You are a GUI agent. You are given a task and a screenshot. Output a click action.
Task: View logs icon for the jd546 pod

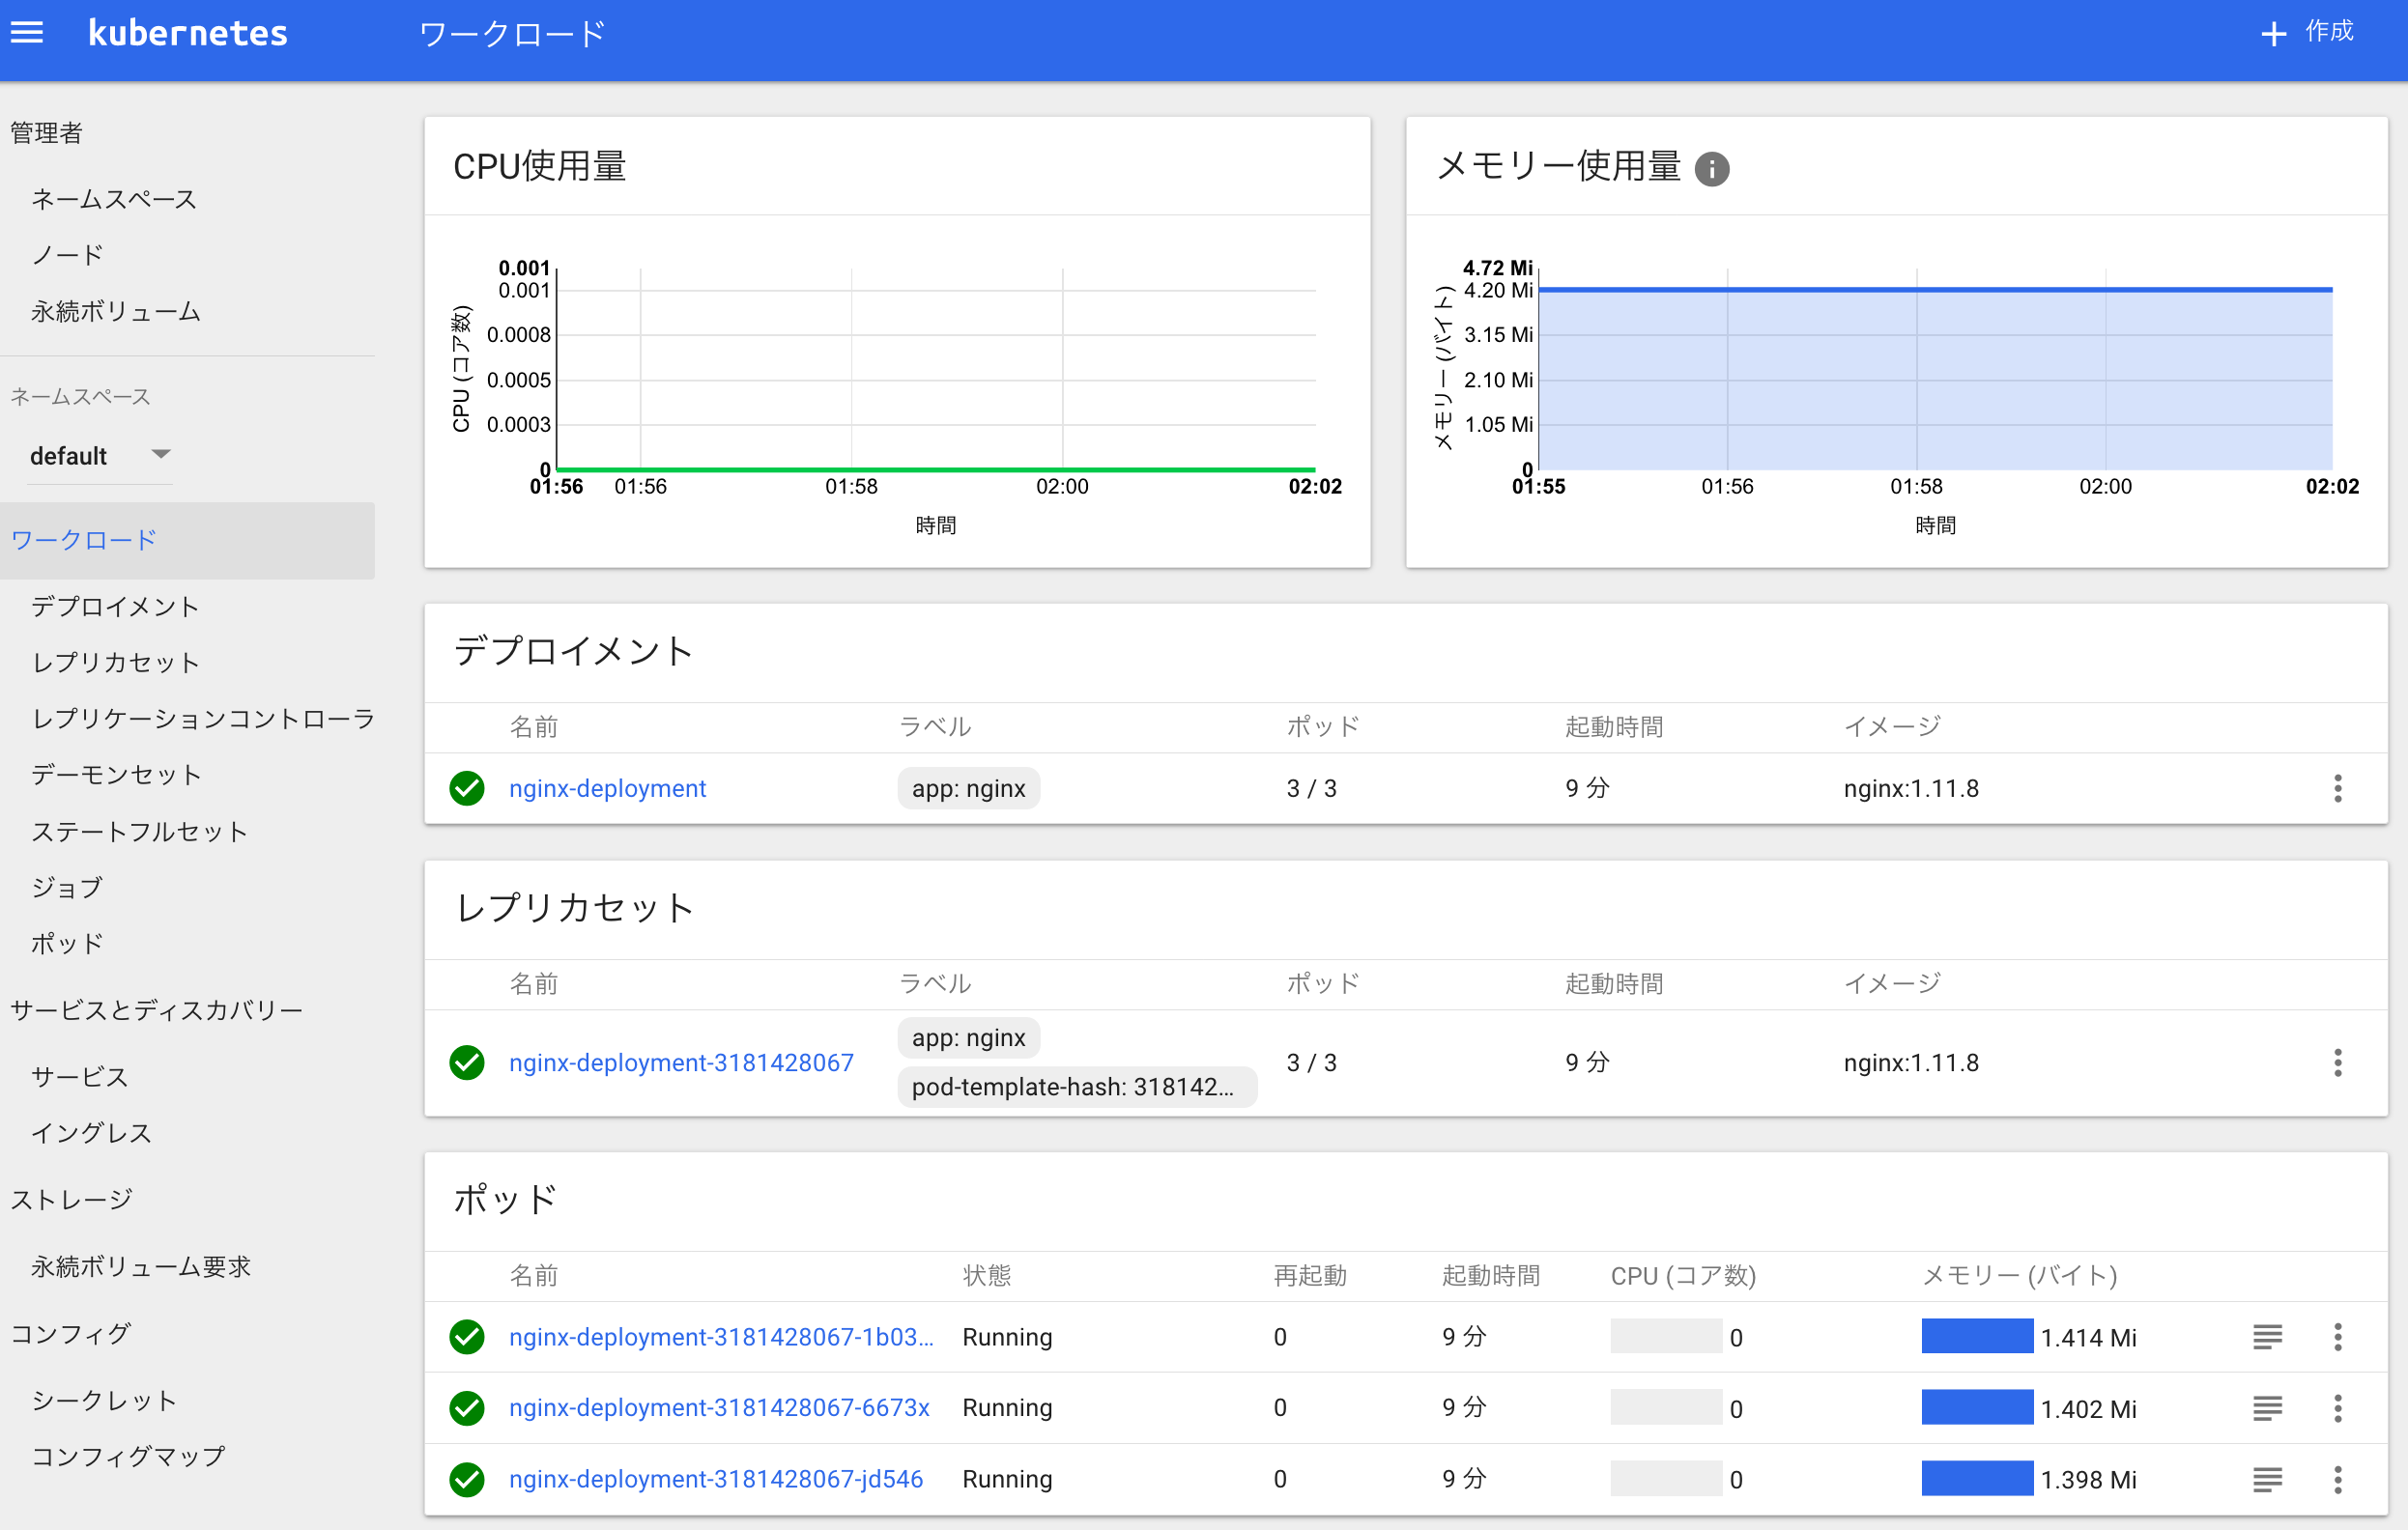2267,1479
